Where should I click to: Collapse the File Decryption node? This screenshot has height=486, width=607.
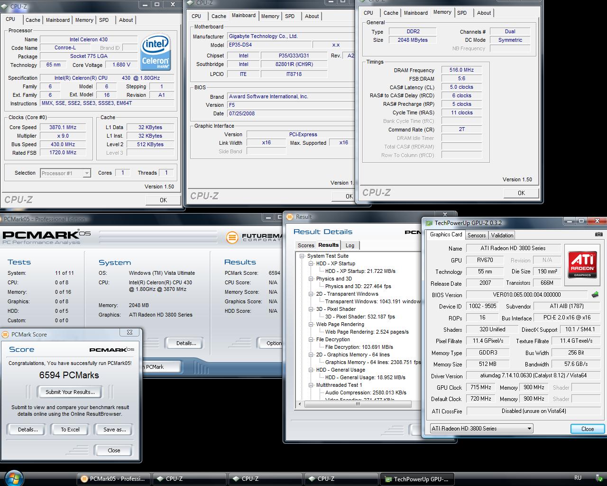point(311,339)
